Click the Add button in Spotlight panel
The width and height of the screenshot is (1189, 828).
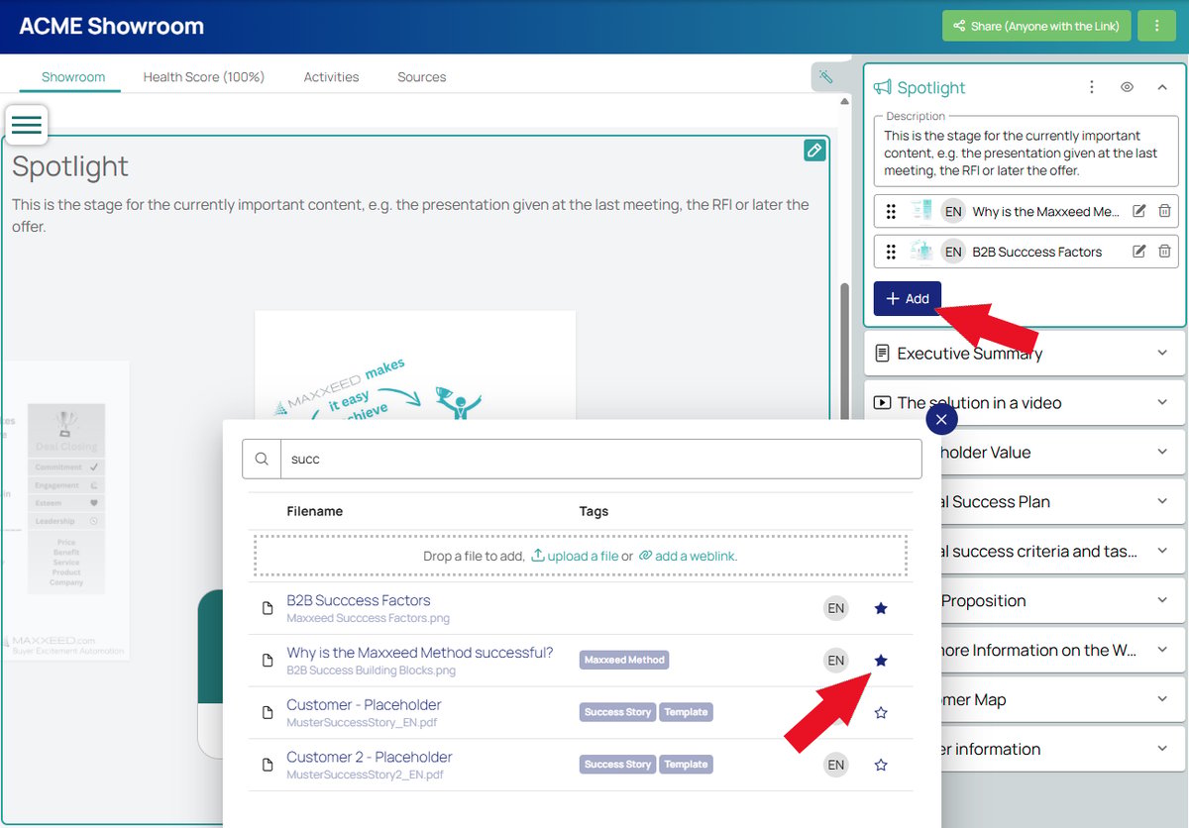click(908, 299)
